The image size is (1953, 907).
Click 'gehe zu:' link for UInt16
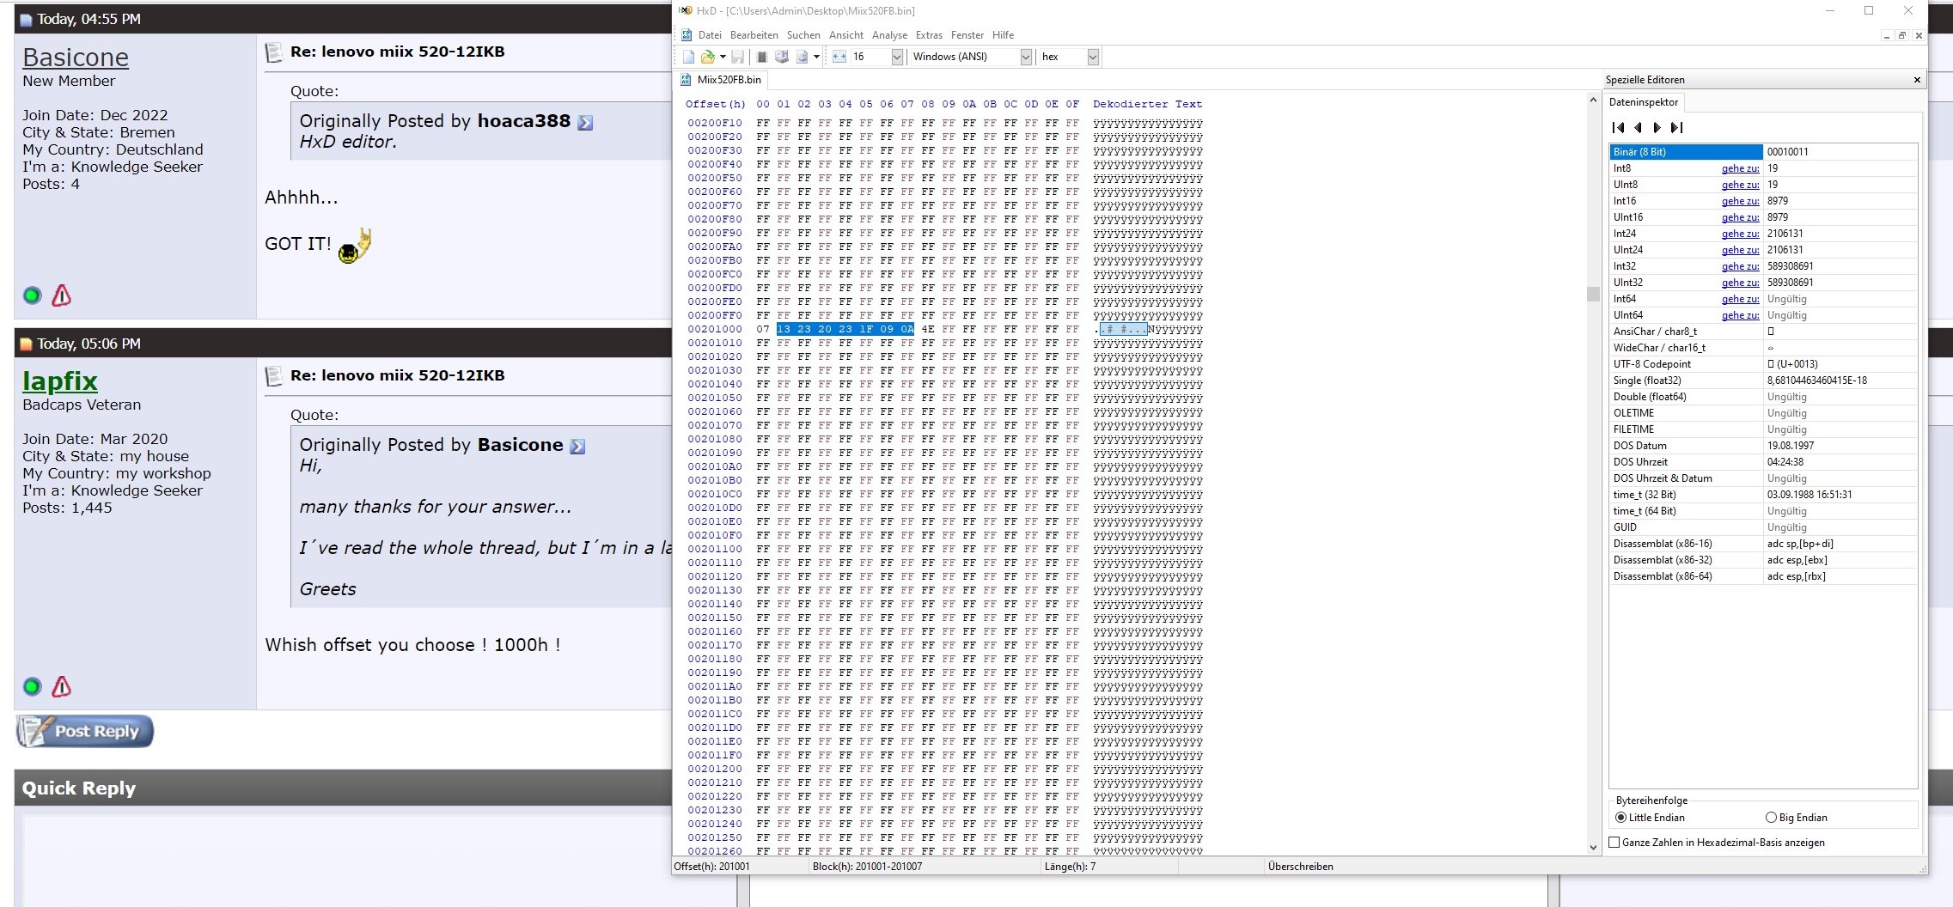(x=1740, y=217)
